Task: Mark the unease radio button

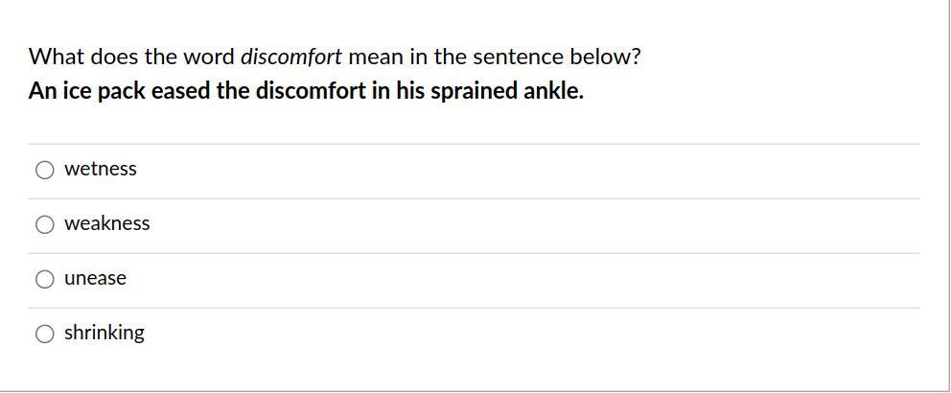Action: click(x=45, y=279)
